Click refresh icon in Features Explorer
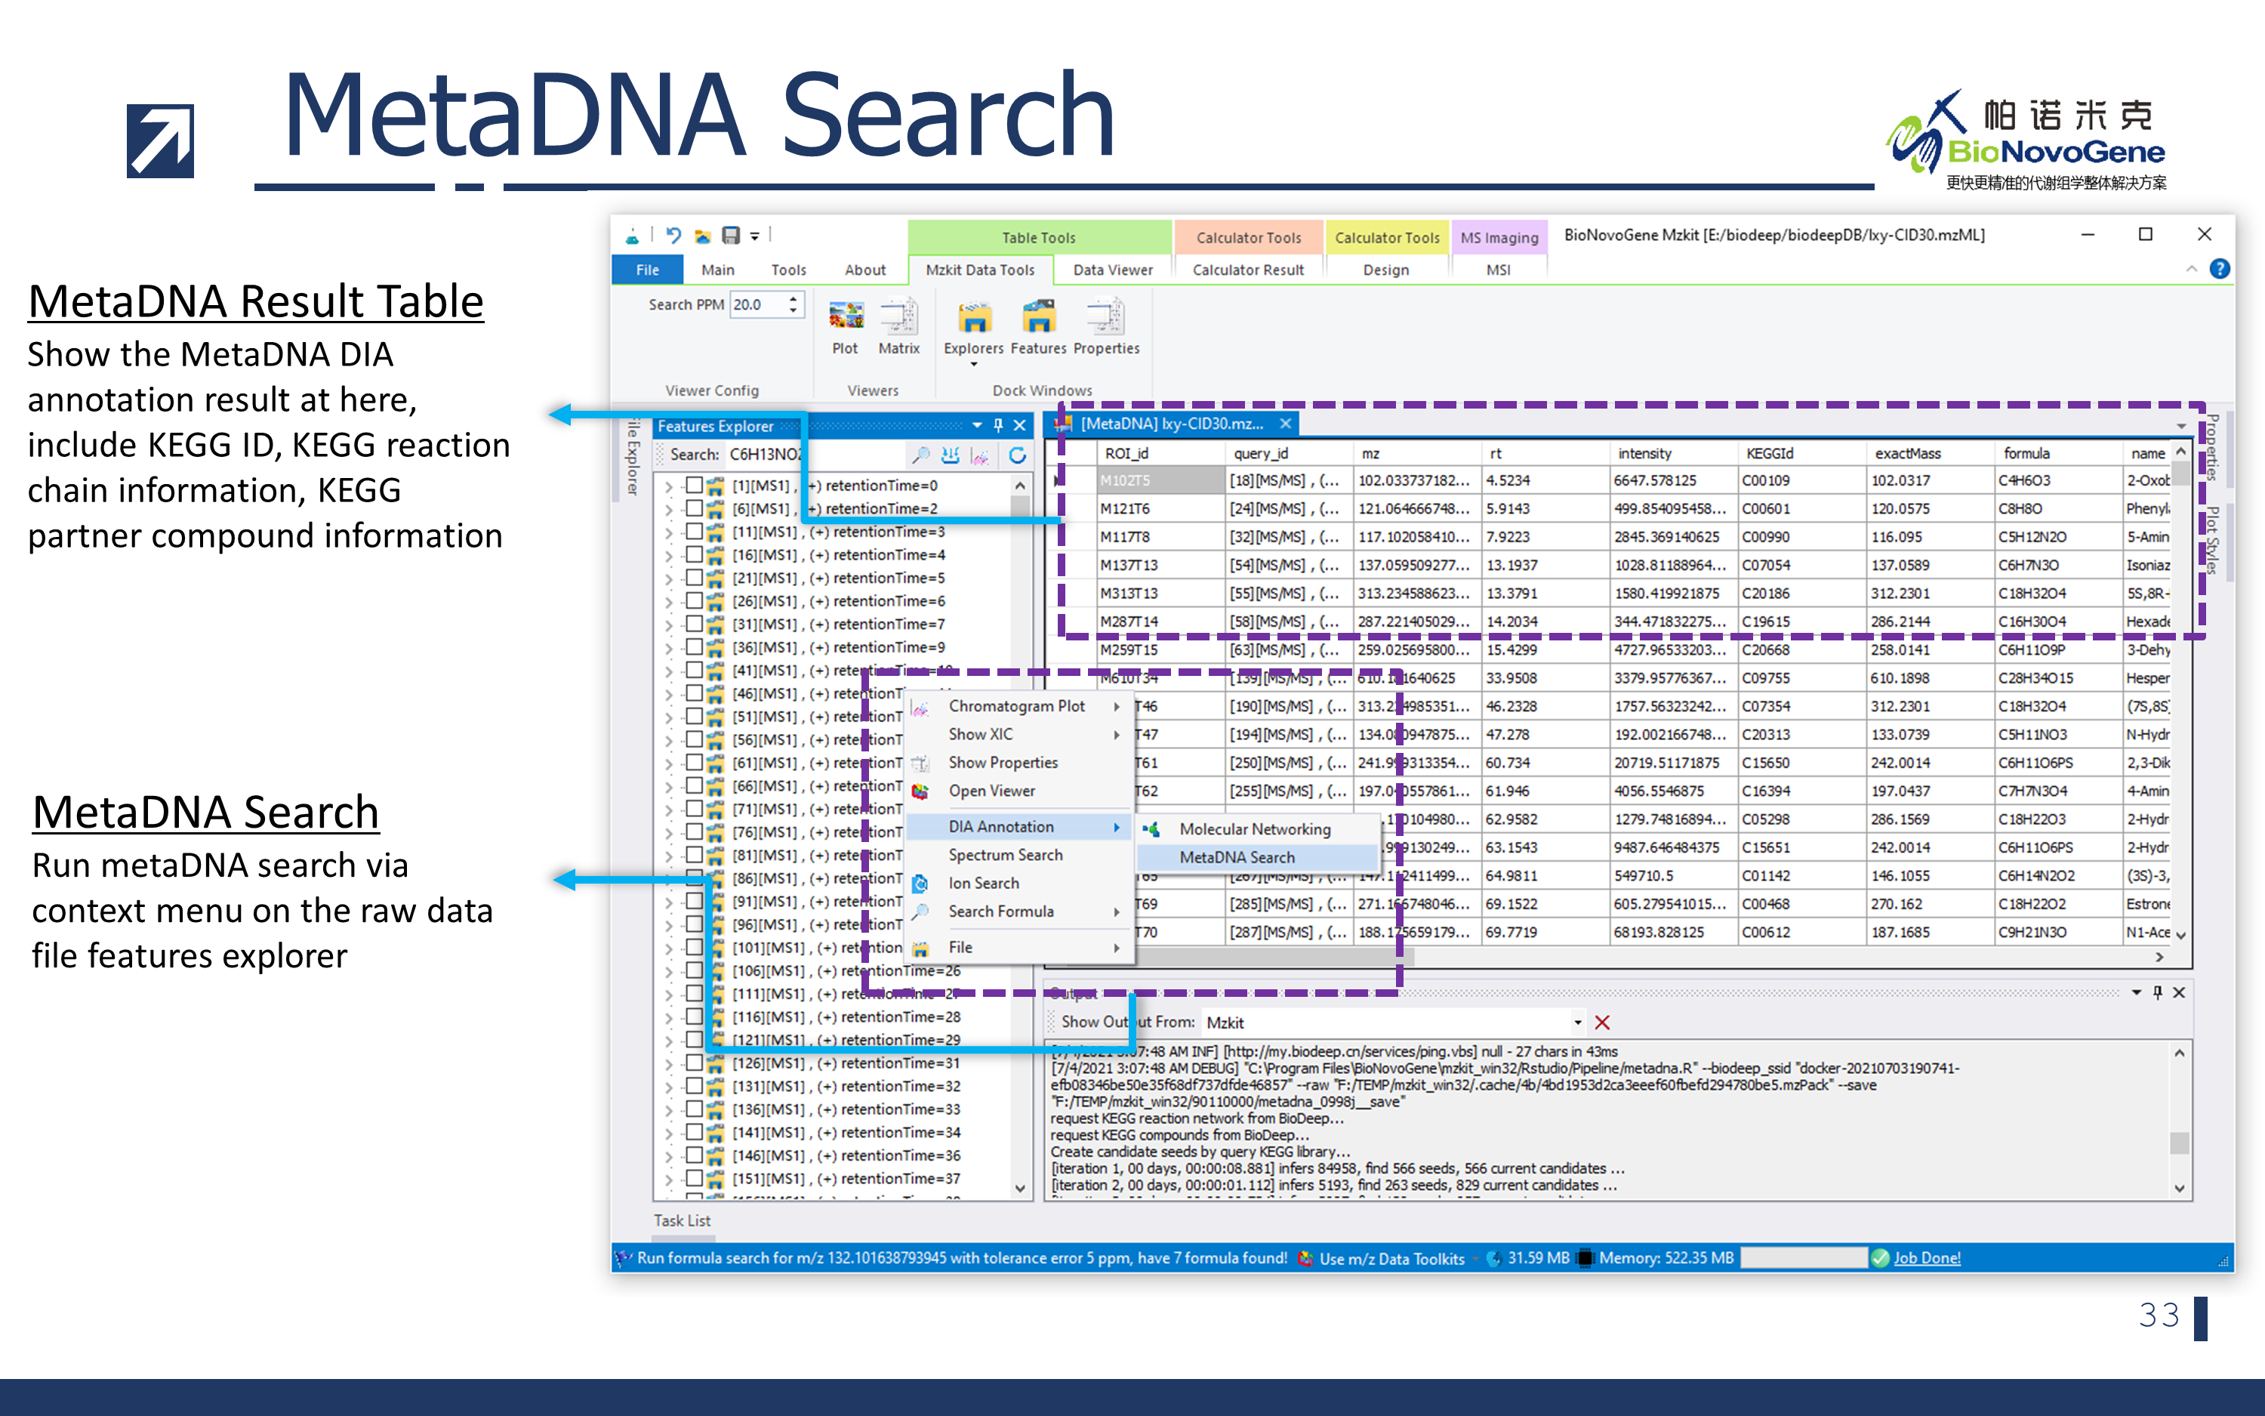Screen dimensions: 2265x1416 coord(1018,455)
